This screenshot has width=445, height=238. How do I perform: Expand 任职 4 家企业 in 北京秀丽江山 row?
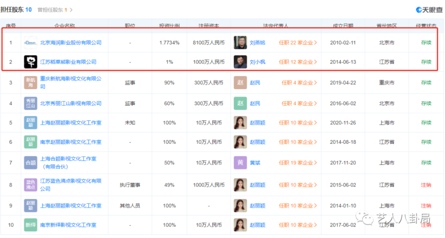point(299,103)
